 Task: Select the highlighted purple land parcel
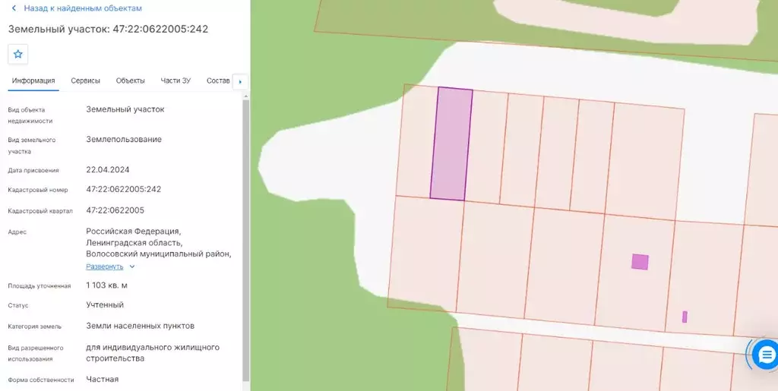451,143
